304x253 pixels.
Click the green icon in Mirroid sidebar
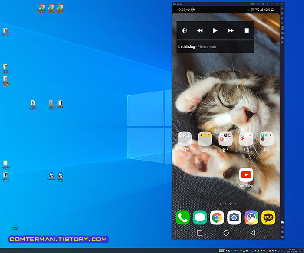coord(282,222)
